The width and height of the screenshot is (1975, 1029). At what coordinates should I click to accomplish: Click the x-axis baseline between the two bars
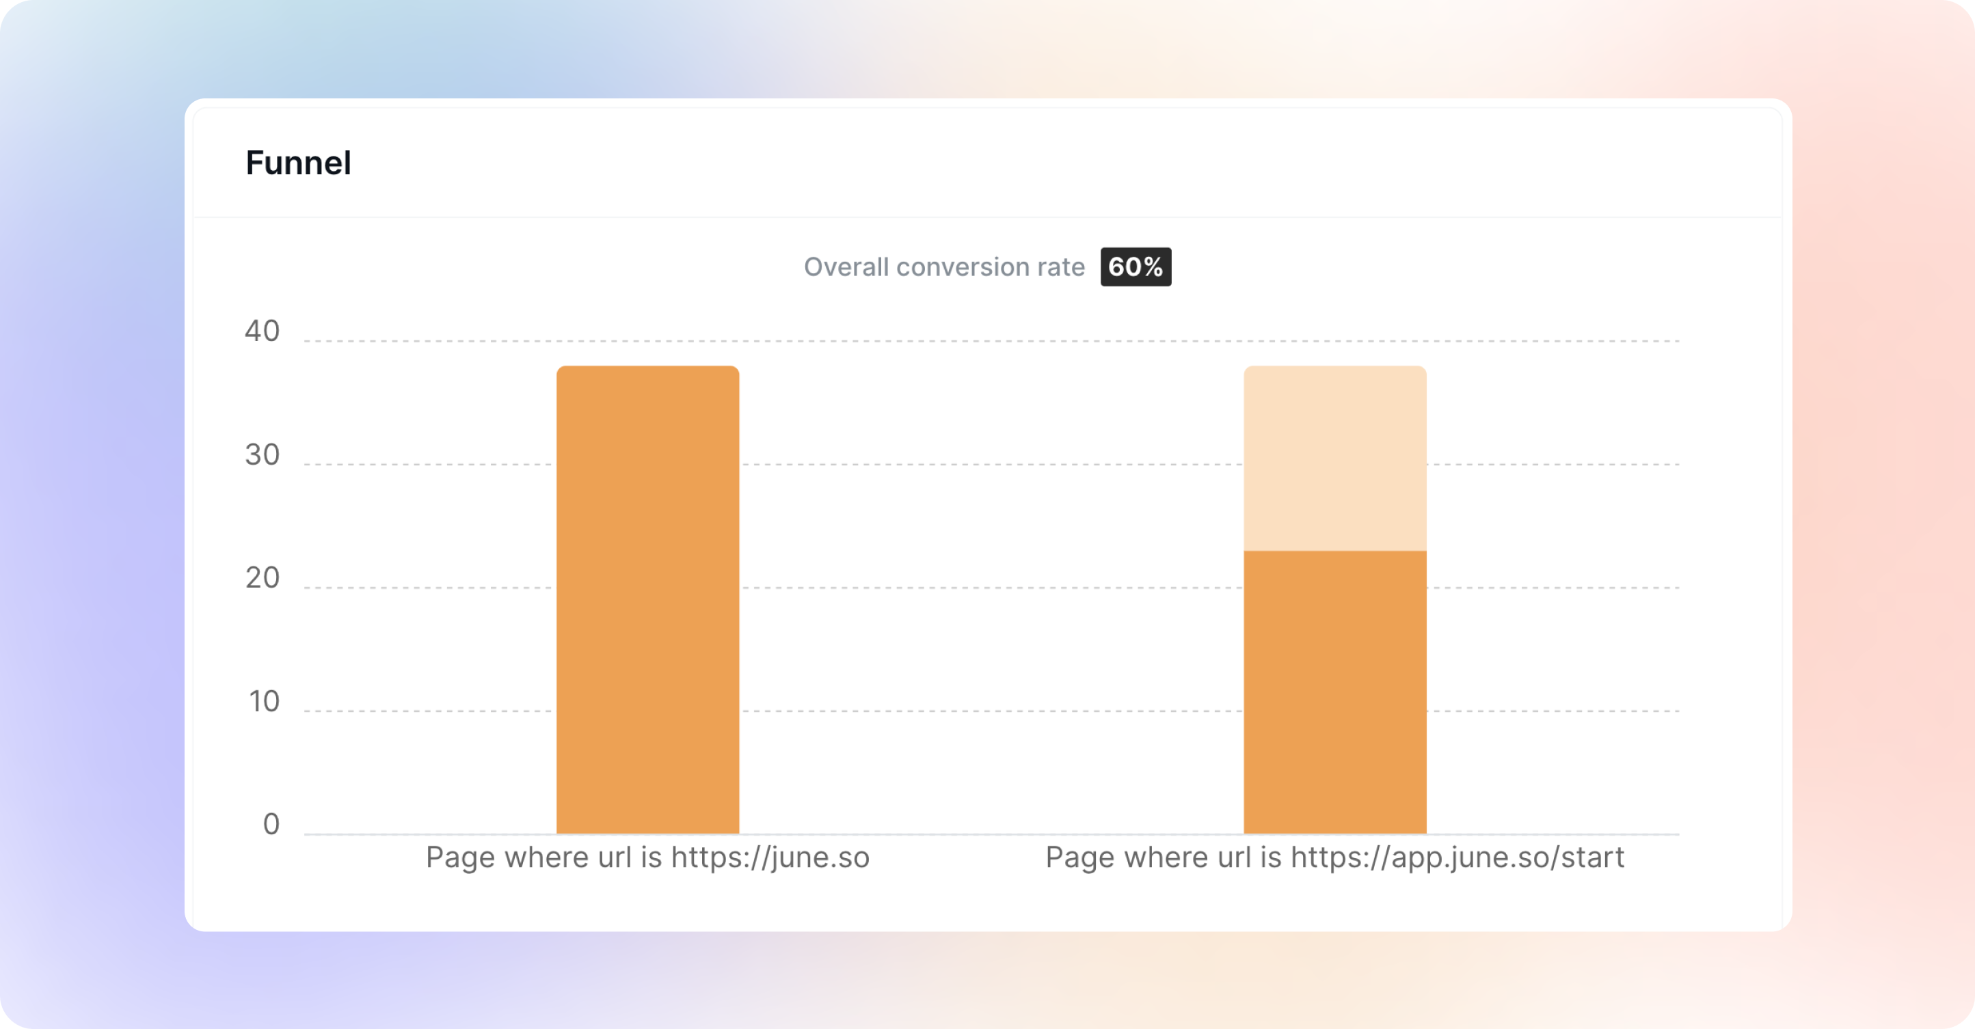point(991,834)
